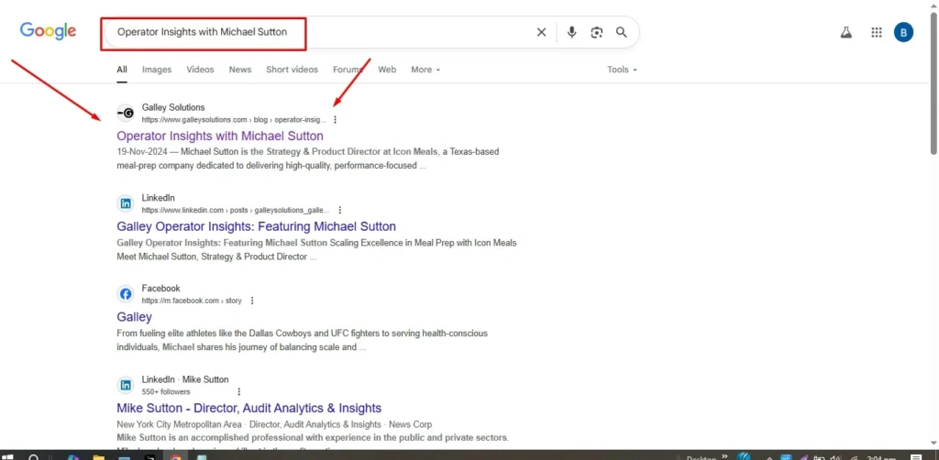Open the Google account avatar B
Image resolution: width=939 pixels, height=460 pixels.
[903, 32]
